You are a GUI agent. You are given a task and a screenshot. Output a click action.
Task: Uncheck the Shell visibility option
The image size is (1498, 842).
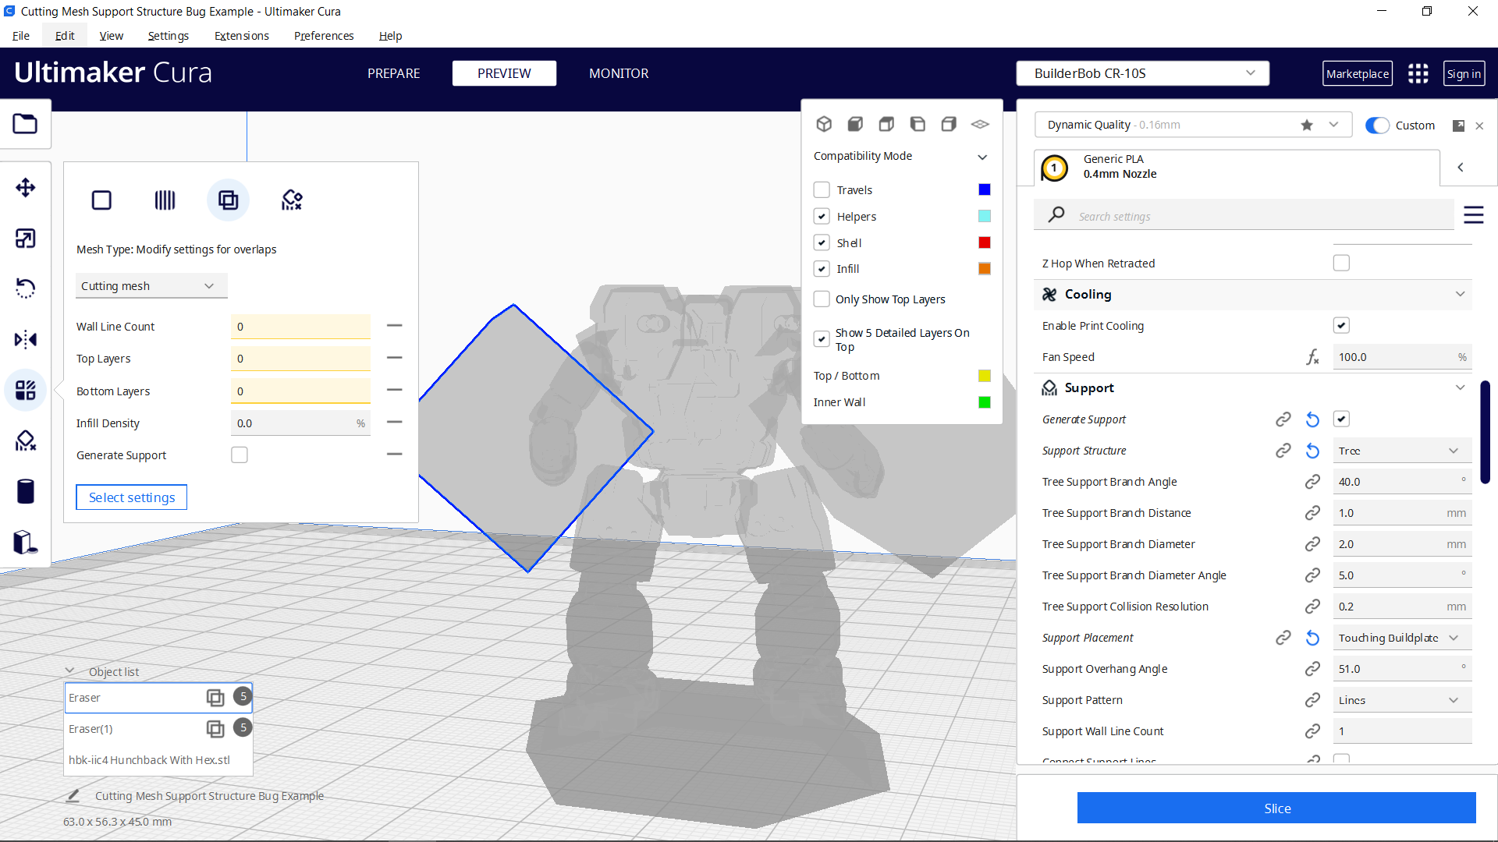822,242
